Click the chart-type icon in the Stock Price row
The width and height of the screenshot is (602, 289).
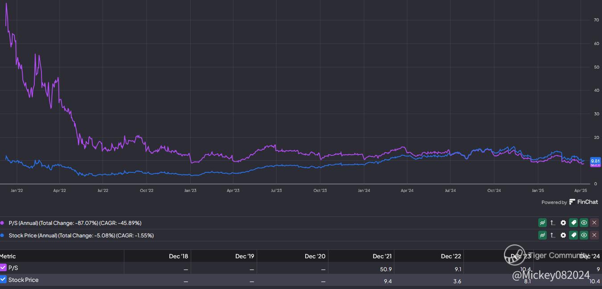542,235
